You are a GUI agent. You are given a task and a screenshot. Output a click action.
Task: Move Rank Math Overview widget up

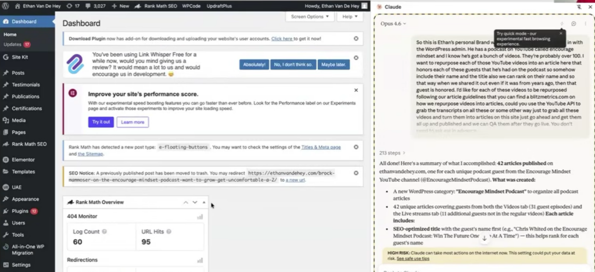[x=186, y=202]
